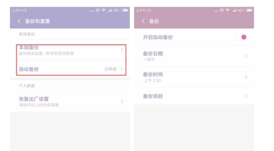The width and height of the screenshot is (274, 151).
Task: Tap 恢复出厂设置 label
Action: tap(34, 99)
